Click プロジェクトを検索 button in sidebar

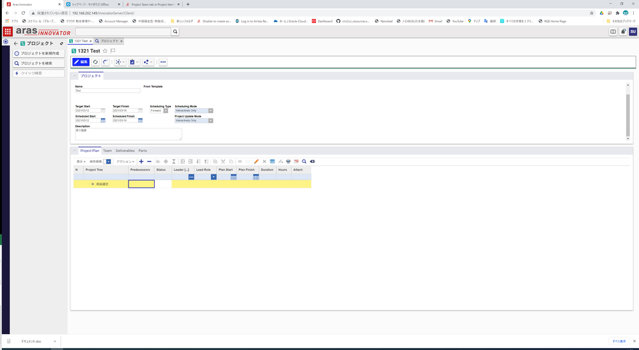point(39,63)
